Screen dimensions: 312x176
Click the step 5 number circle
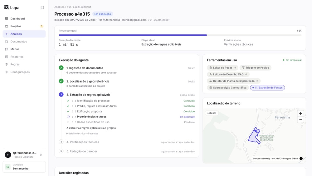[61, 151]
